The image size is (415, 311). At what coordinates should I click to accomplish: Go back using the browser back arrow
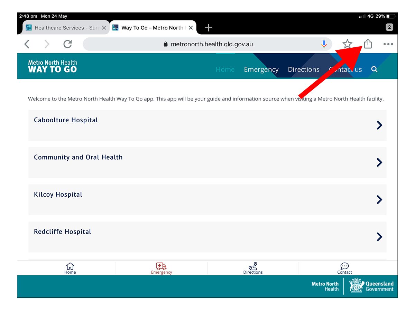coord(27,44)
